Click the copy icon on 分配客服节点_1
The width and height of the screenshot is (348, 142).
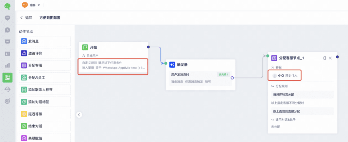click(x=325, y=58)
